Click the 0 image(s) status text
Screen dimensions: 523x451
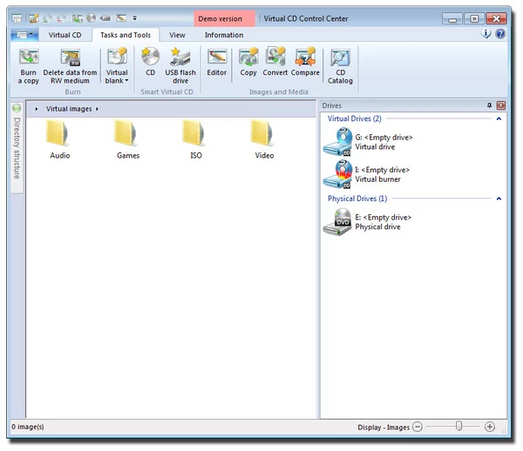28,427
